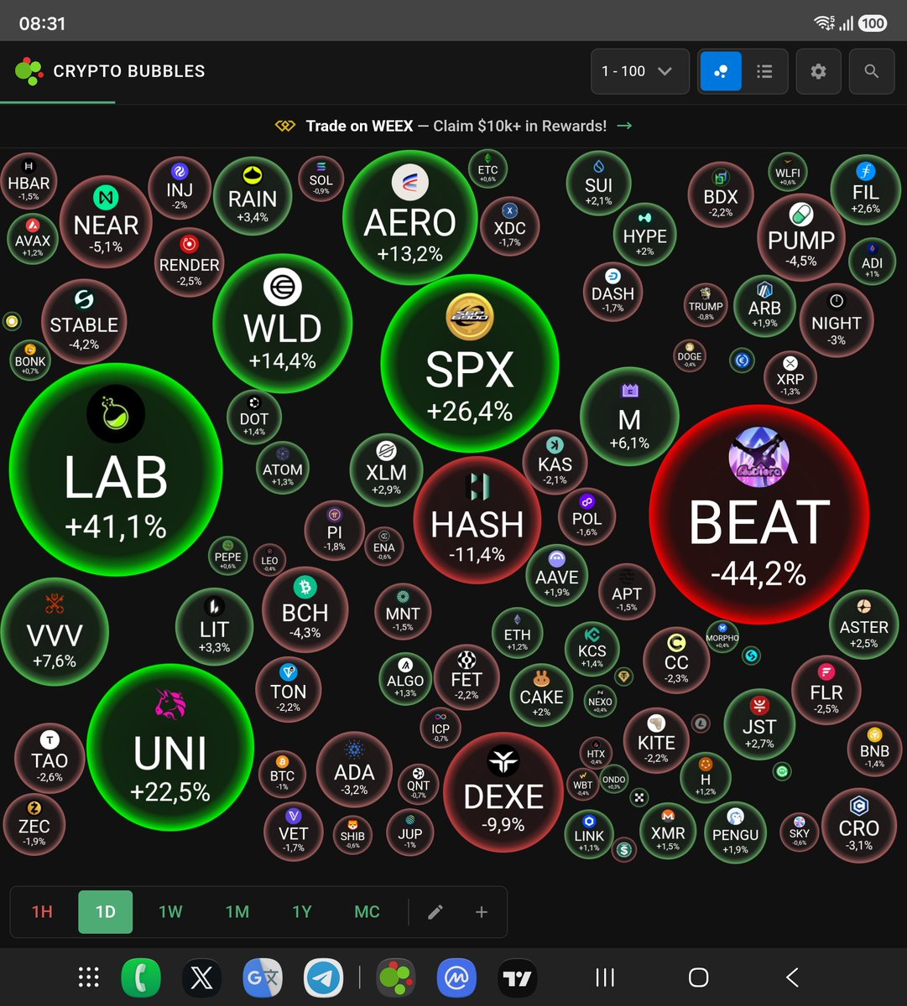907x1006 pixels.
Task: Open the TON bubble
Action: click(288, 689)
